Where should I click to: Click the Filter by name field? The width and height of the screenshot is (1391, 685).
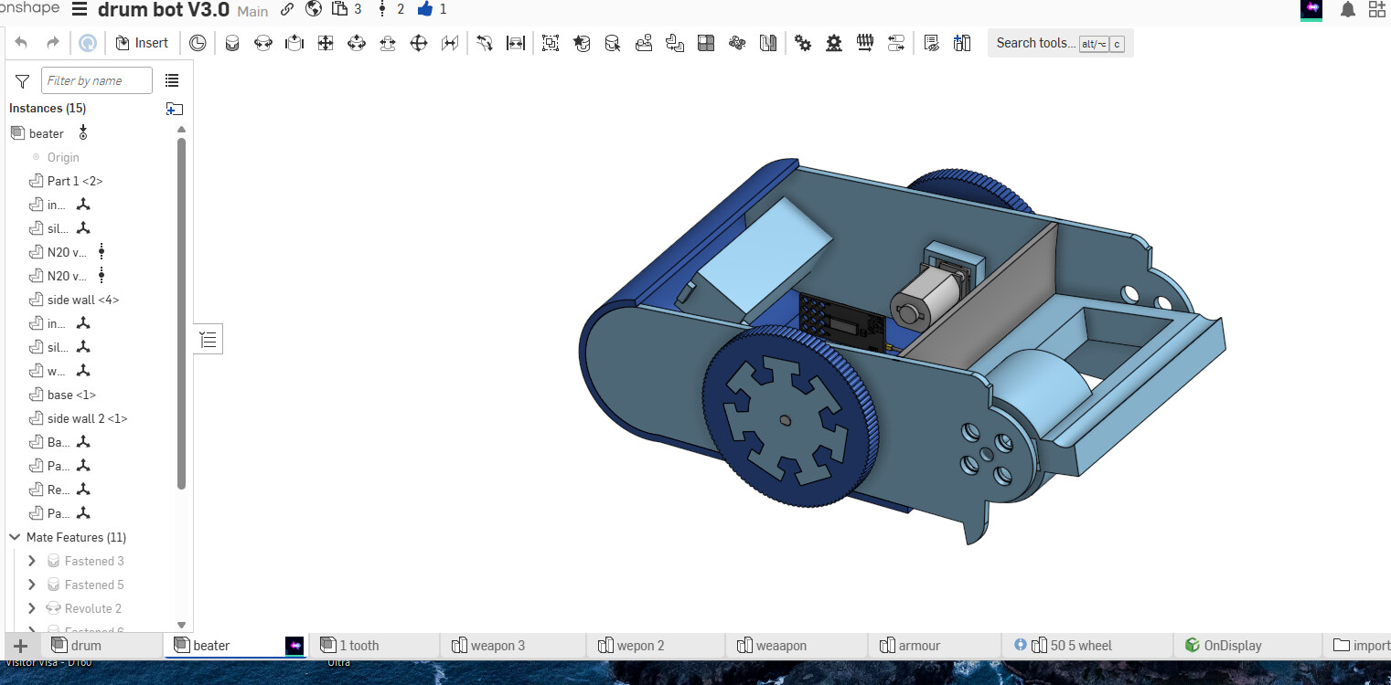[97, 80]
